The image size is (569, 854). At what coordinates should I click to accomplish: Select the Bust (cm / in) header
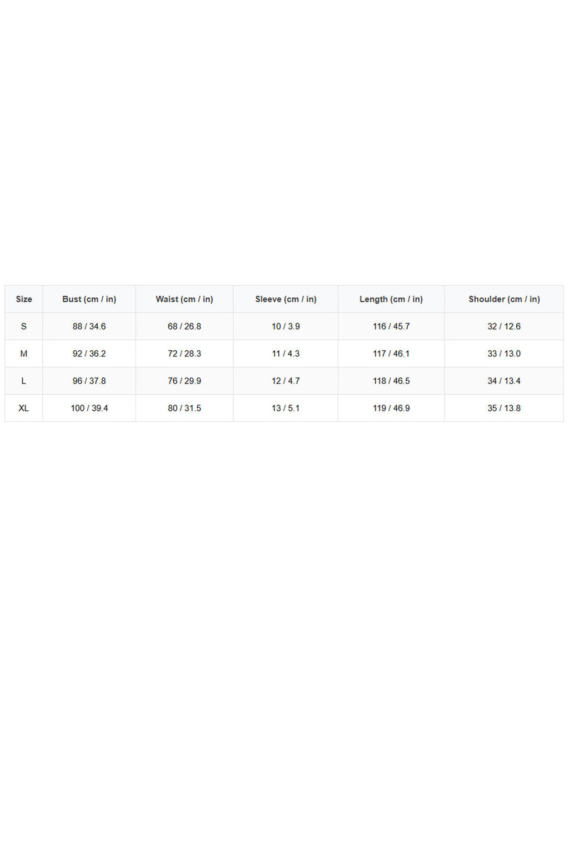(89, 299)
